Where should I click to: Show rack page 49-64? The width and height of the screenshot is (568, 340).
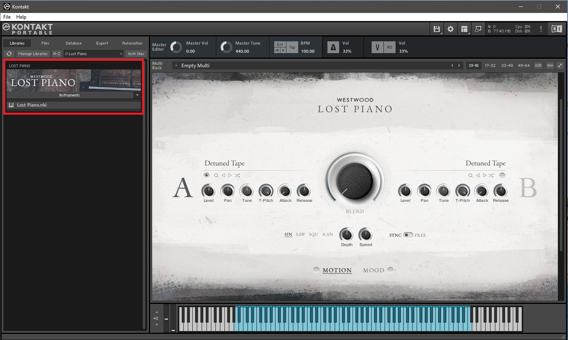(524, 65)
